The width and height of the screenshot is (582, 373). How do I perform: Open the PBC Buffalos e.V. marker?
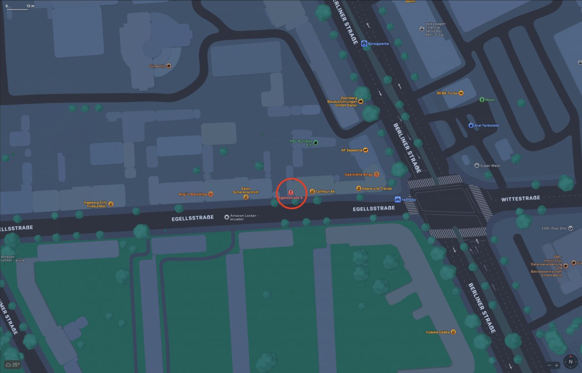[x=316, y=143]
